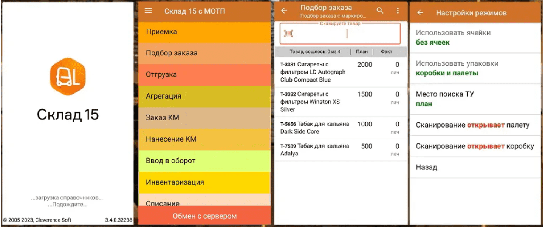Change the Использовать упаковки option

click(475, 68)
